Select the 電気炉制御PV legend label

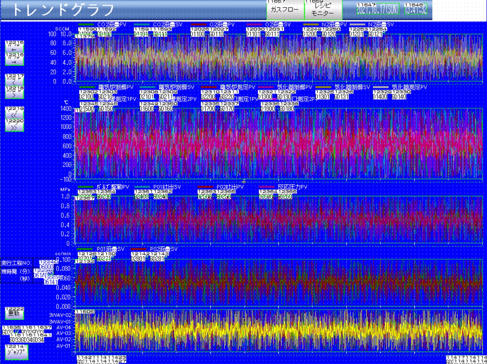coord(116,87)
